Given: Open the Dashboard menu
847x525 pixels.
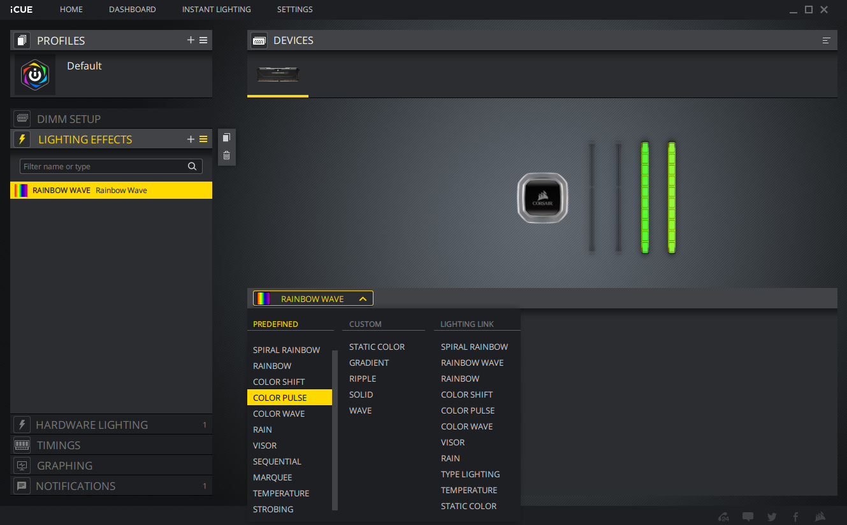Looking at the screenshot, I should pos(132,10).
